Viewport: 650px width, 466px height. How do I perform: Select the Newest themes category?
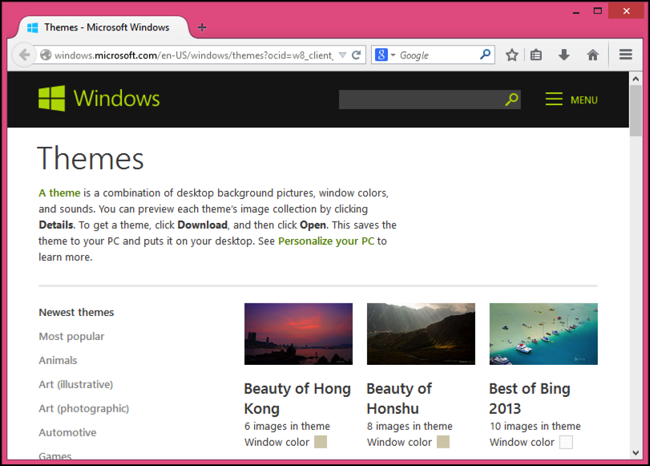point(76,313)
